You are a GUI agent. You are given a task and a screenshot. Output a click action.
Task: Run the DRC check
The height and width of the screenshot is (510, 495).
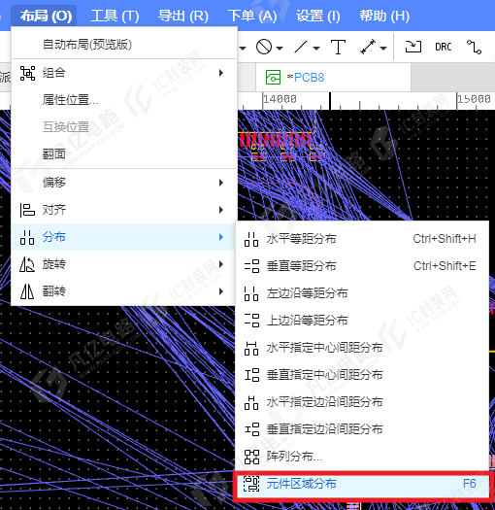click(x=444, y=48)
